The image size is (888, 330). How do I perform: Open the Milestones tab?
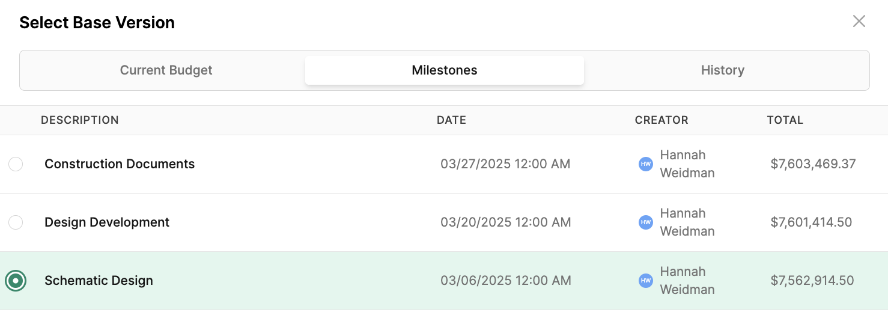pyautogui.click(x=445, y=70)
